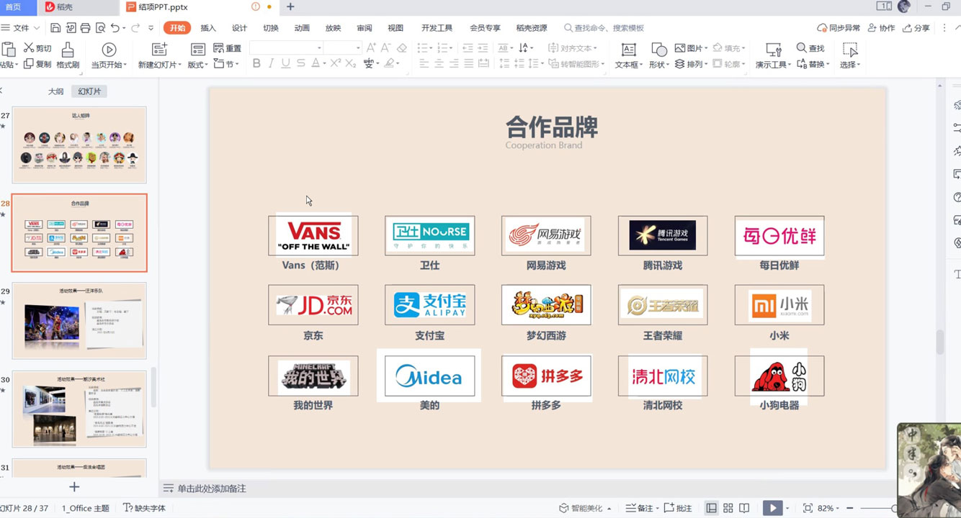Image resolution: width=961 pixels, height=518 pixels.
Task: Switch to reading view in status bar
Action: point(744,508)
